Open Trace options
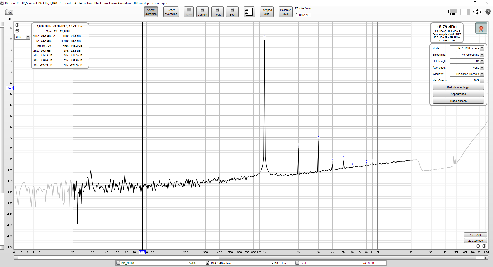 [x=458, y=101]
